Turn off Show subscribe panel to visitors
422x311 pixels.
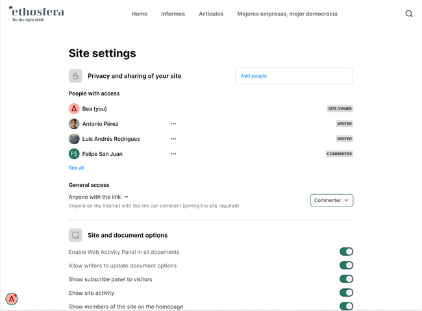pos(346,279)
